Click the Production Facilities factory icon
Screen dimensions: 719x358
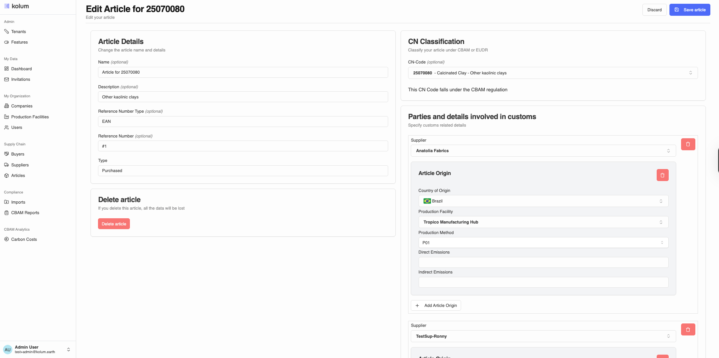coord(6,117)
